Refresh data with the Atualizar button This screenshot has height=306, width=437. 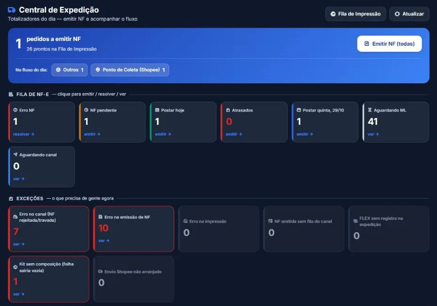[409, 14]
